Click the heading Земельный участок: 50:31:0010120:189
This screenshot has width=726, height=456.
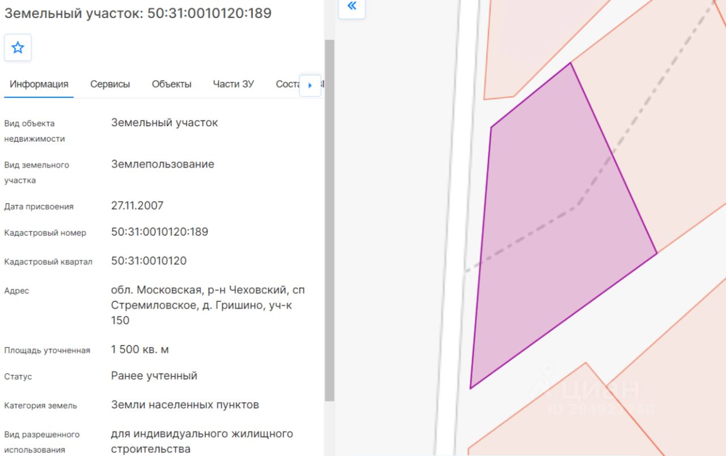pyautogui.click(x=138, y=14)
